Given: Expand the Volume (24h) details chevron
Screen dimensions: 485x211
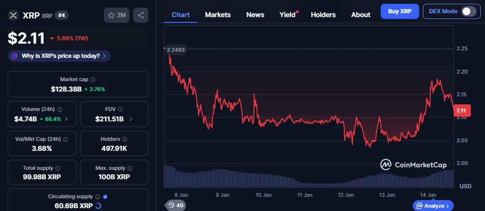Looking at the screenshot, I should coord(66,119).
